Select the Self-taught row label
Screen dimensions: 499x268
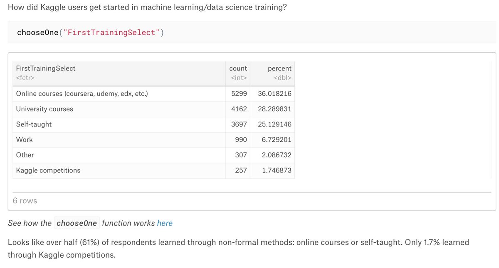click(x=34, y=124)
